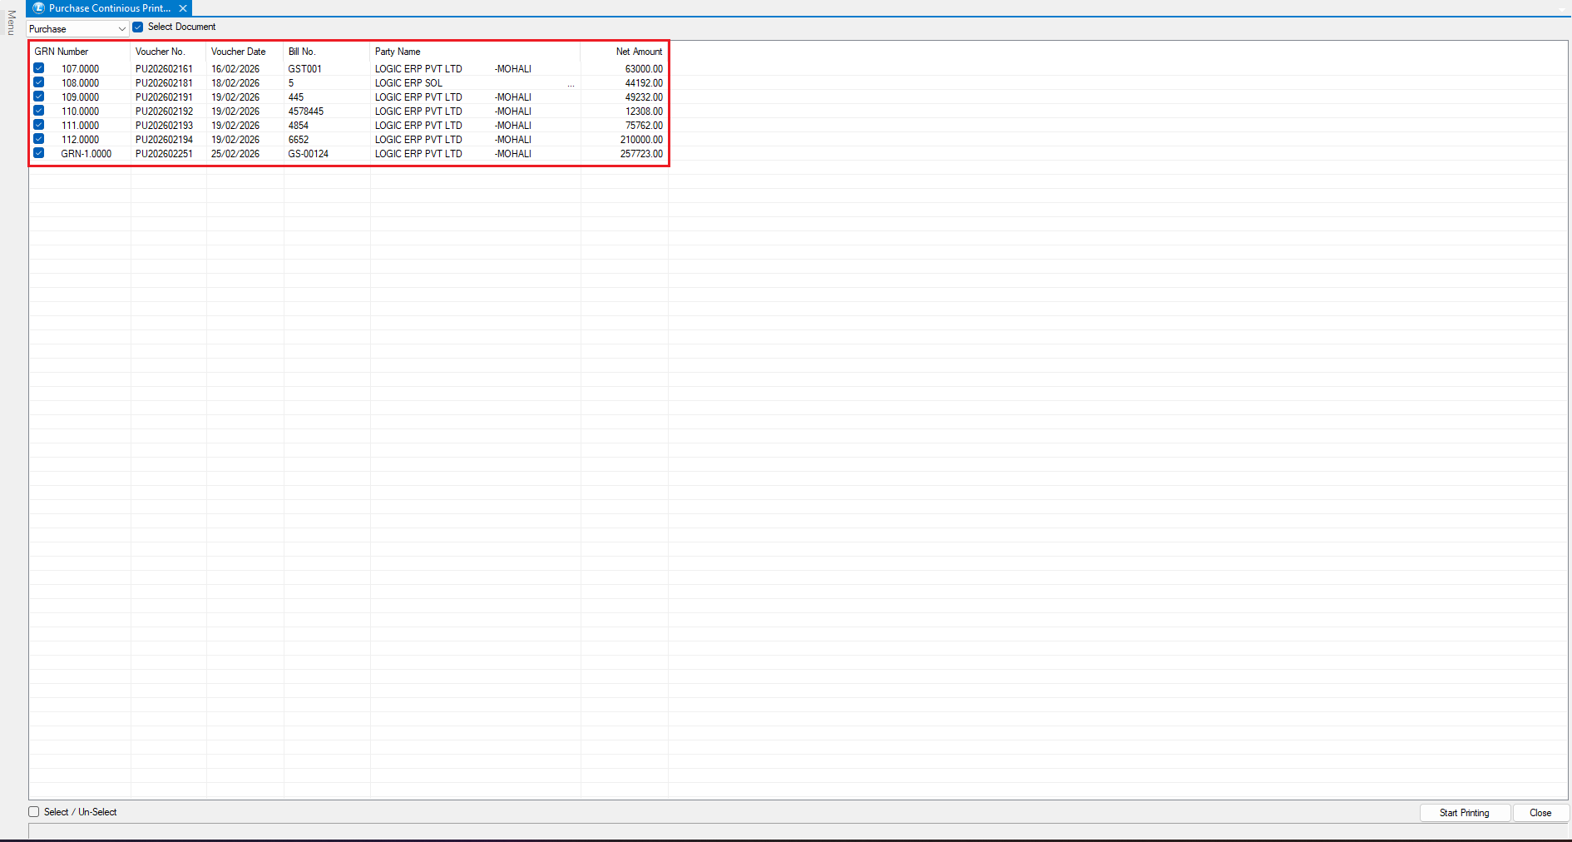1572x842 pixels.
Task: Switch to Purchase Continious Print tab
Action: click(109, 8)
